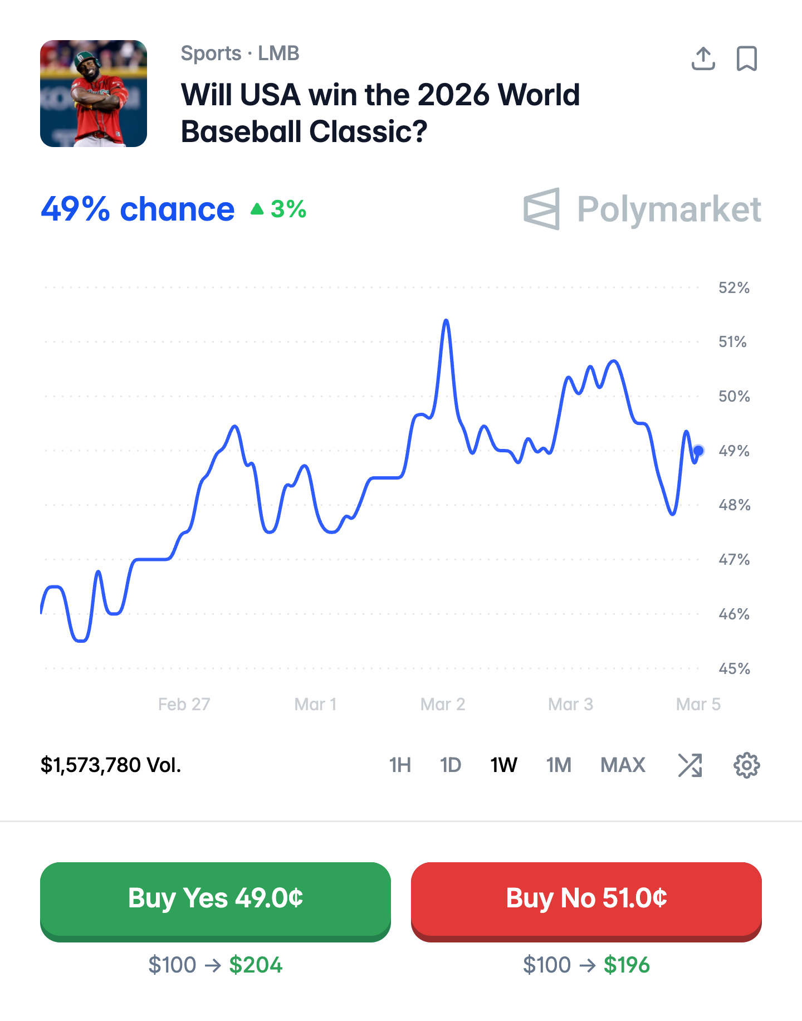Select the 1D time range
The width and height of the screenshot is (802, 1021).
(x=450, y=765)
